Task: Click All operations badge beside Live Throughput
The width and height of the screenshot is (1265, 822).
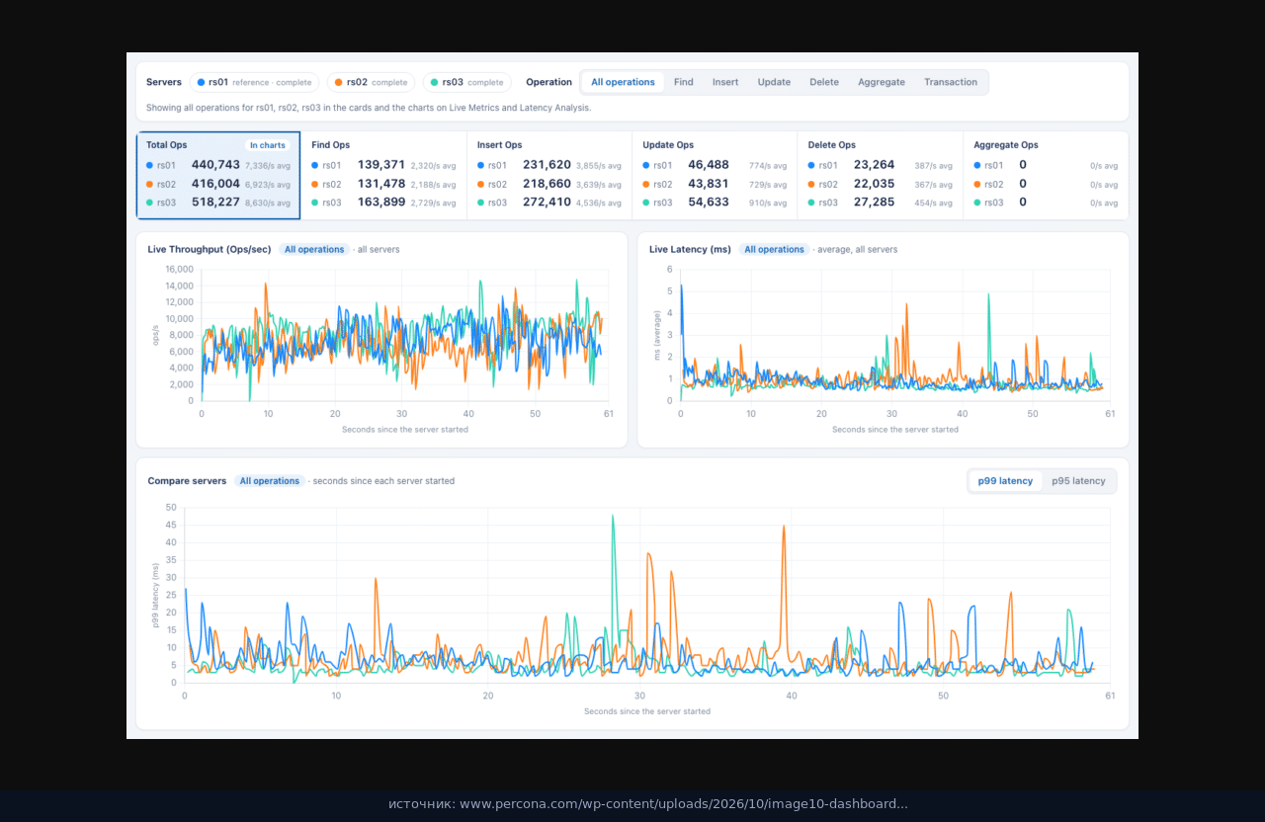Action: tap(314, 250)
